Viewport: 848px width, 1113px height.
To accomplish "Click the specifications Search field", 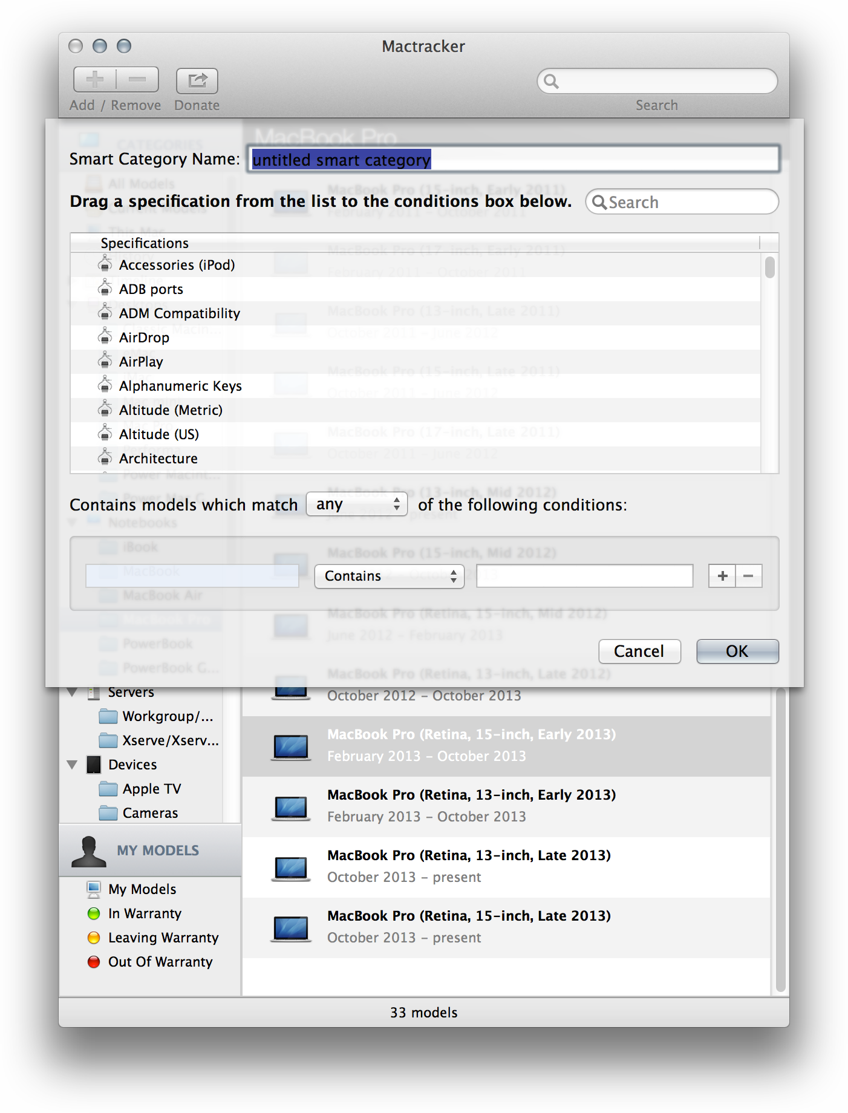I will [682, 202].
